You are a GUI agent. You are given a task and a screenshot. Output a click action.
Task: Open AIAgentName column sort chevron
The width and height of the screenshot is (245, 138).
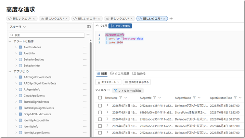[x=199, y=98]
